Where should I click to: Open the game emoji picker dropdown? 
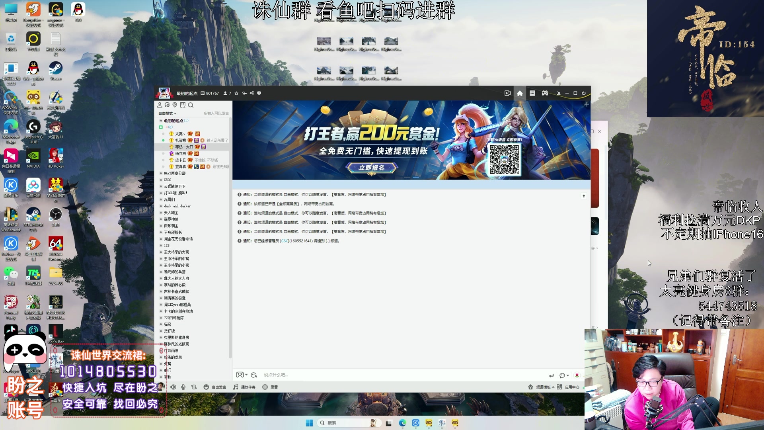coord(242,375)
